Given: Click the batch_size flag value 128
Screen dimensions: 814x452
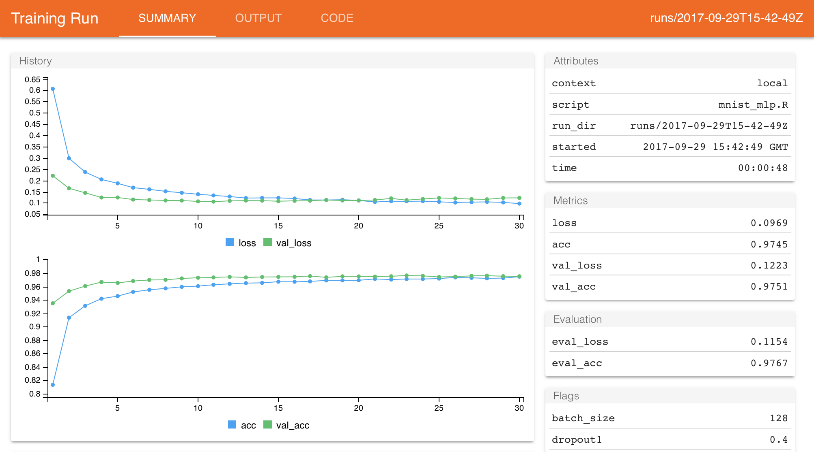Looking at the screenshot, I should (x=779, y=418).
